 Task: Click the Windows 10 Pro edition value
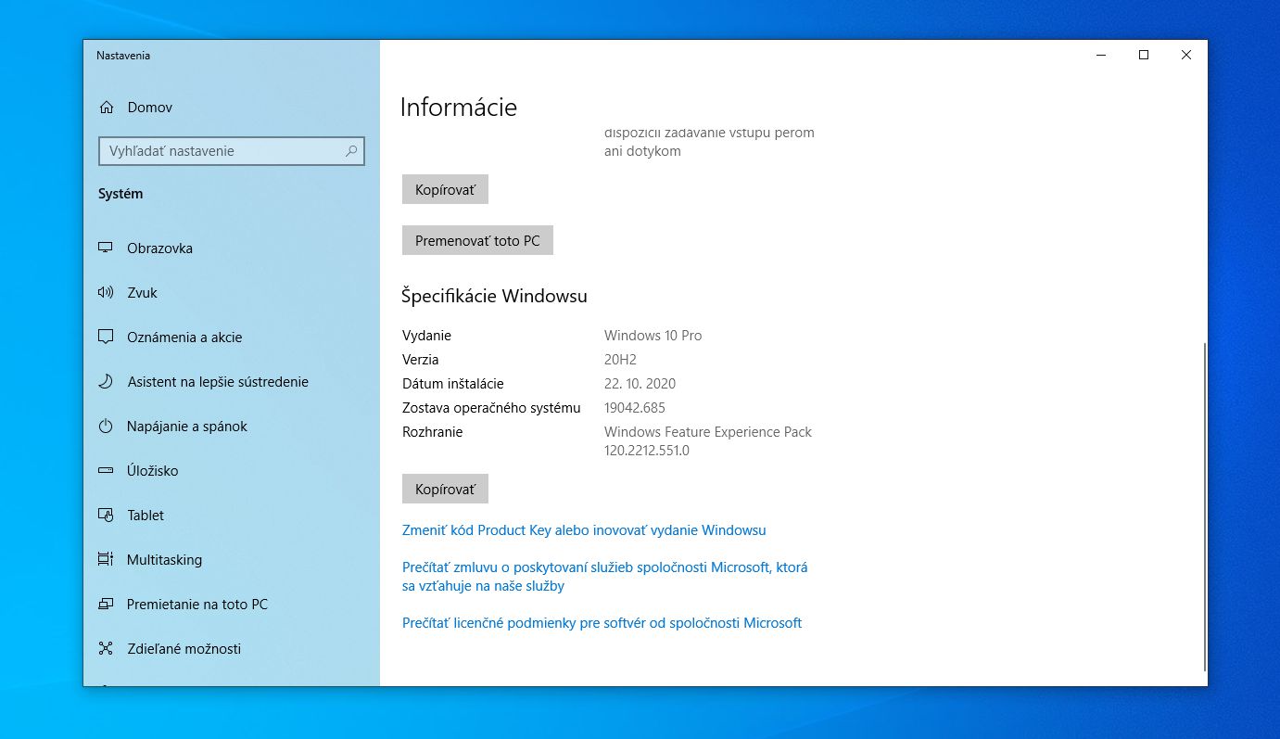[x=653, y=336]
